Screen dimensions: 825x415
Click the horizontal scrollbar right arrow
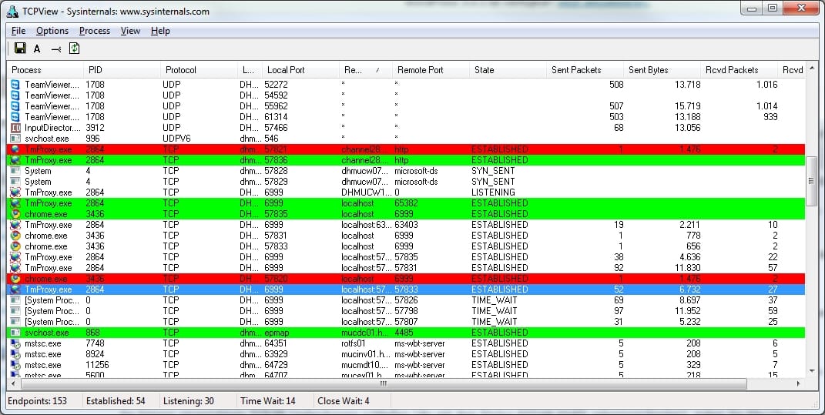[x=800, y=383]
